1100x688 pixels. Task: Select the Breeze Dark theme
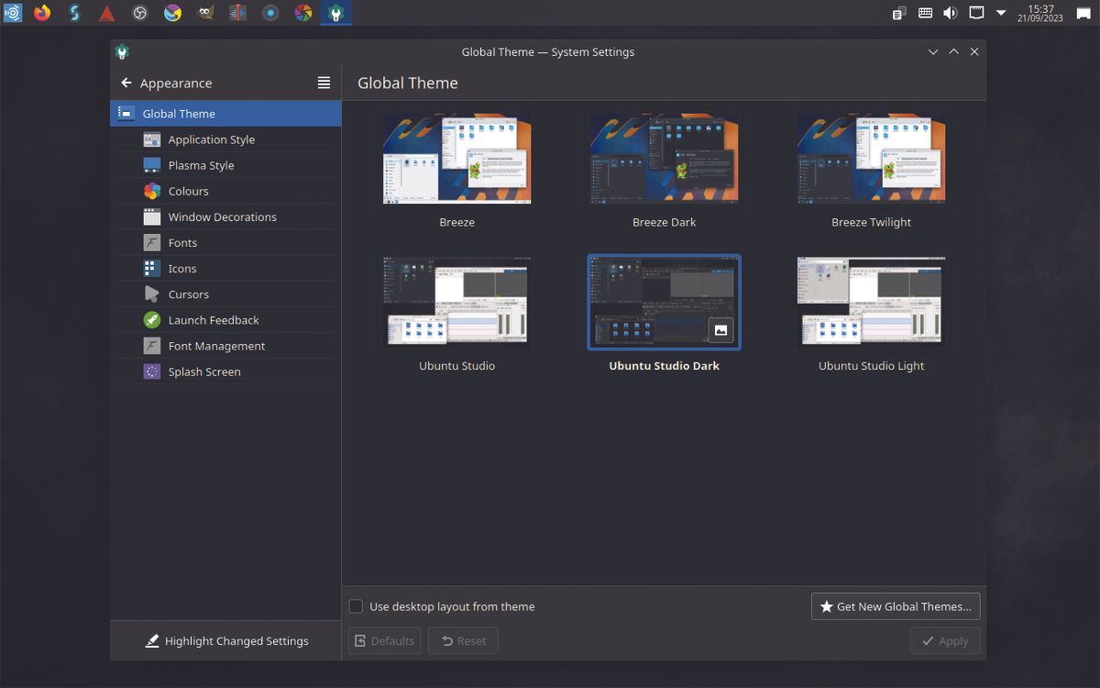click(664, 158)
